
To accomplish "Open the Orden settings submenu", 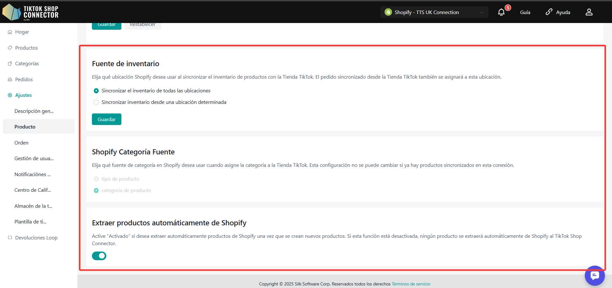I will tap(21, 143).
